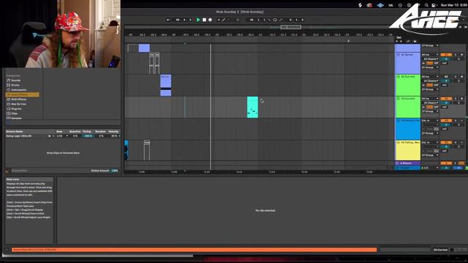This screenshot has height=263, width=468.
Task: Click the groove Random value
Action: tap(101, 136)
